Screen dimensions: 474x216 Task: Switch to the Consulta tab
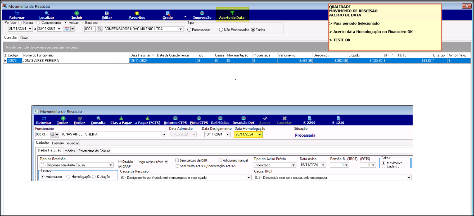click(10, 37)
